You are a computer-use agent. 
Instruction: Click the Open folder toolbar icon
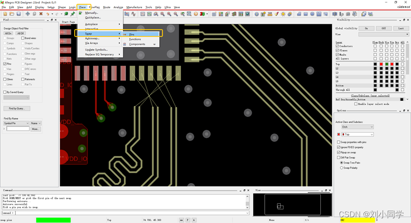tap(11, 14)
